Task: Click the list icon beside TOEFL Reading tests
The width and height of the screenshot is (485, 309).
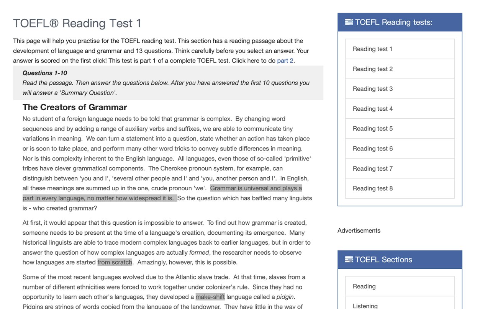Action: [x=349, y=22]
